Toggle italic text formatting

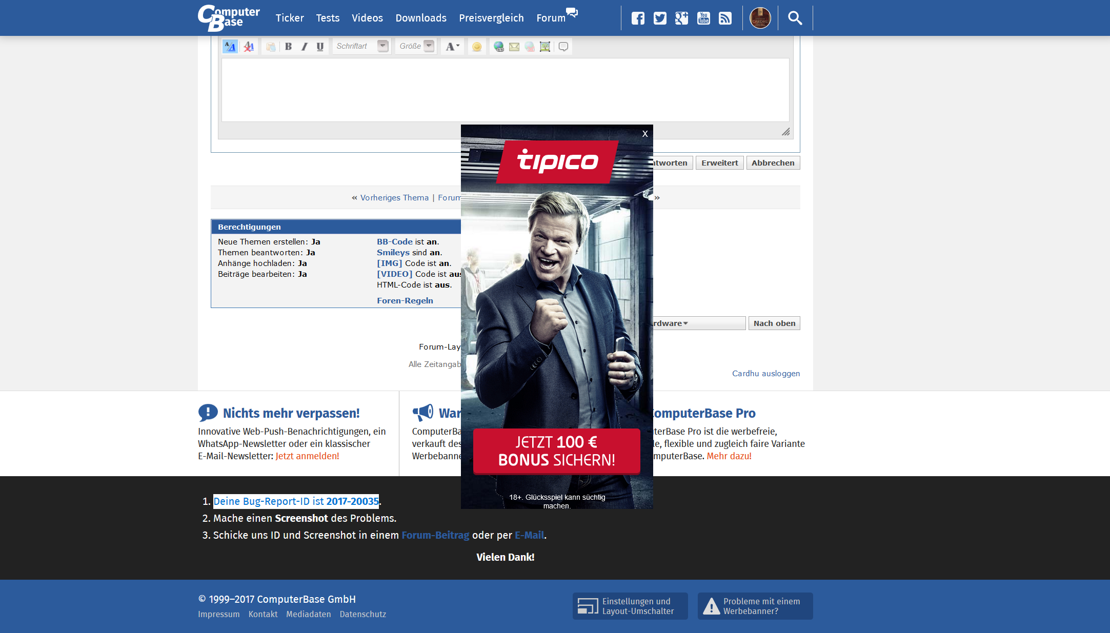[x=305, y=47]
